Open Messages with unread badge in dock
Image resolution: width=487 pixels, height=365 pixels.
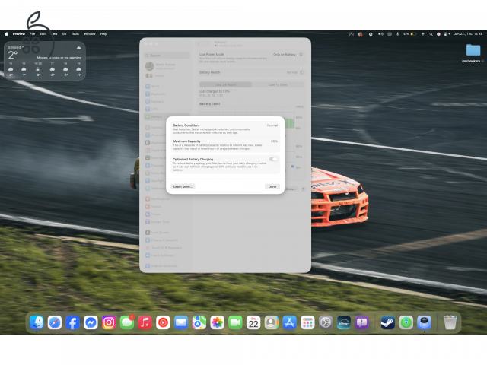(x=127, y=322)
